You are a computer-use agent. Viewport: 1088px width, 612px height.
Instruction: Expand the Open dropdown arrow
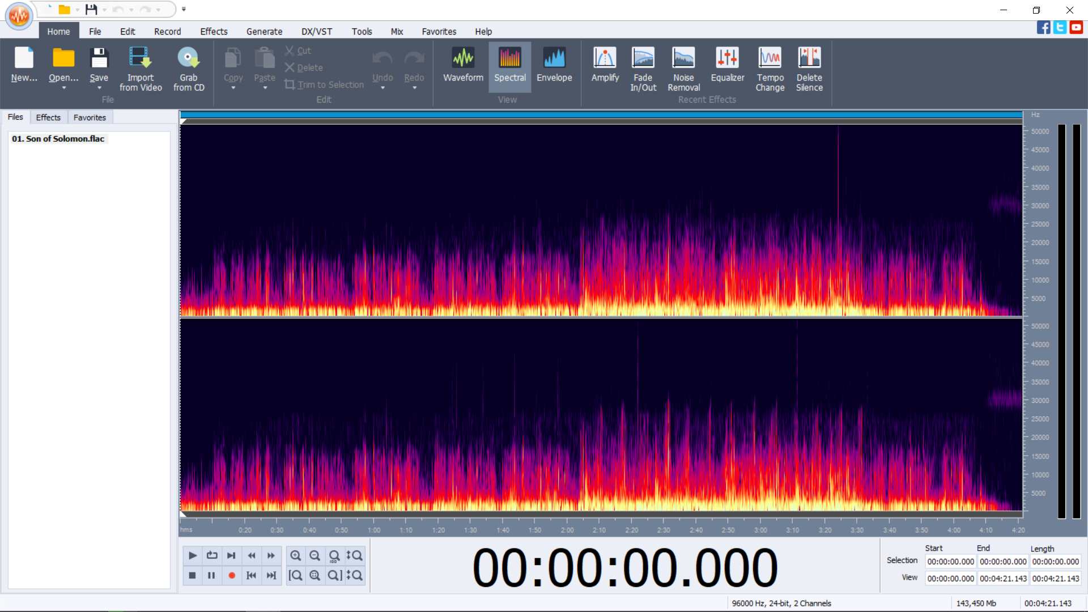tap(63, 88)
